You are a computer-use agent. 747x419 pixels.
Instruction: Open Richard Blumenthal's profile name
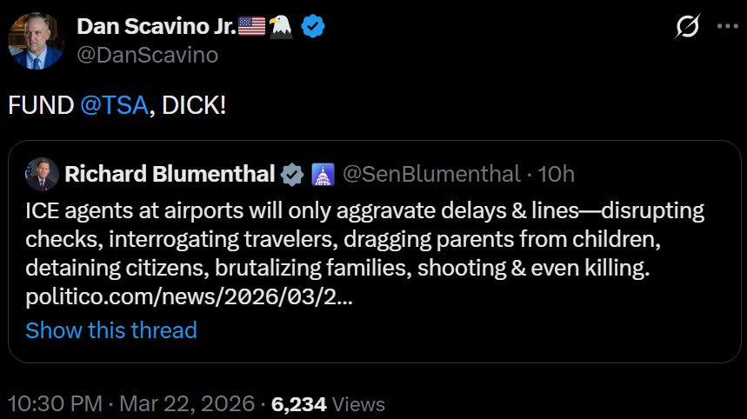[x=170, y=175]
